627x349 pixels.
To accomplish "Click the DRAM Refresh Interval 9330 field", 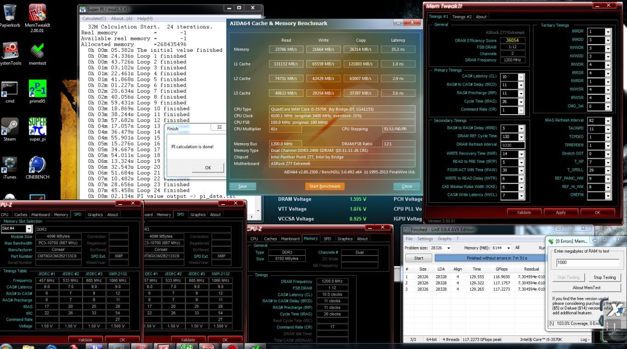I will (512, 145).
